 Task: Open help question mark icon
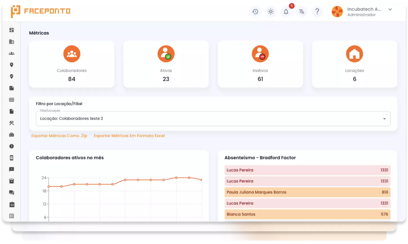coord(317,12)
